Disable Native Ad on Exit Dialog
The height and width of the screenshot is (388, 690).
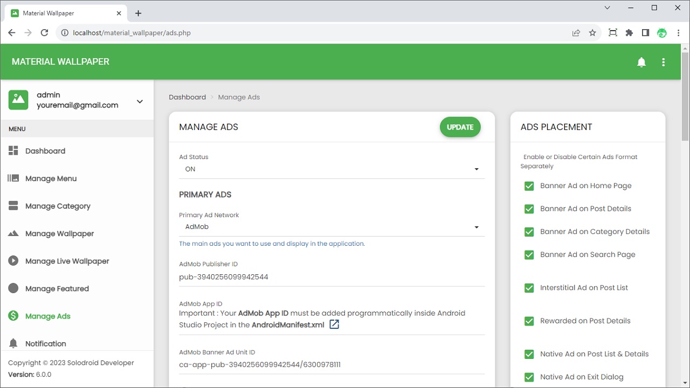(x=529, y=377)
